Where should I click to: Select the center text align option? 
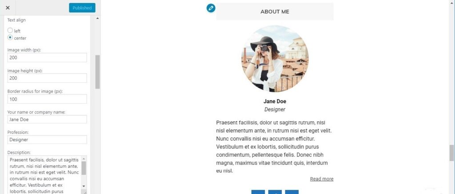click(x=10, y=38)
